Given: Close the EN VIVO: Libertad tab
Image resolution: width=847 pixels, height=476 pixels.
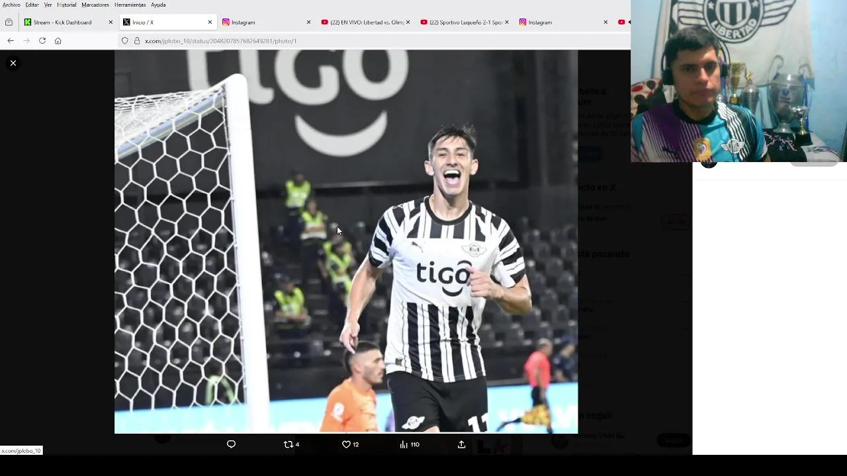Looking at the screenshot, I should [408, 22].
